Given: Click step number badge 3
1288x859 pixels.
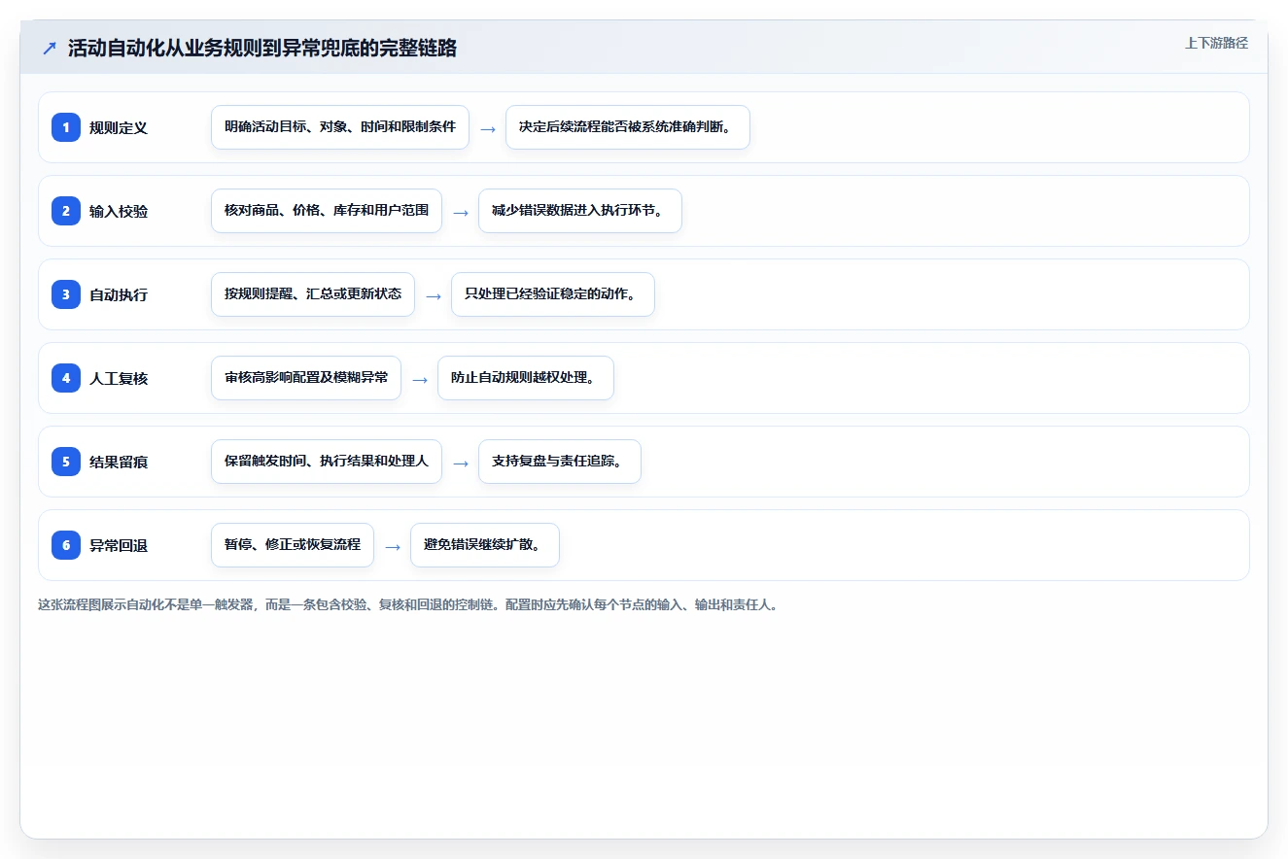Looking at the screenshot, I should click(x=66, y=293).
